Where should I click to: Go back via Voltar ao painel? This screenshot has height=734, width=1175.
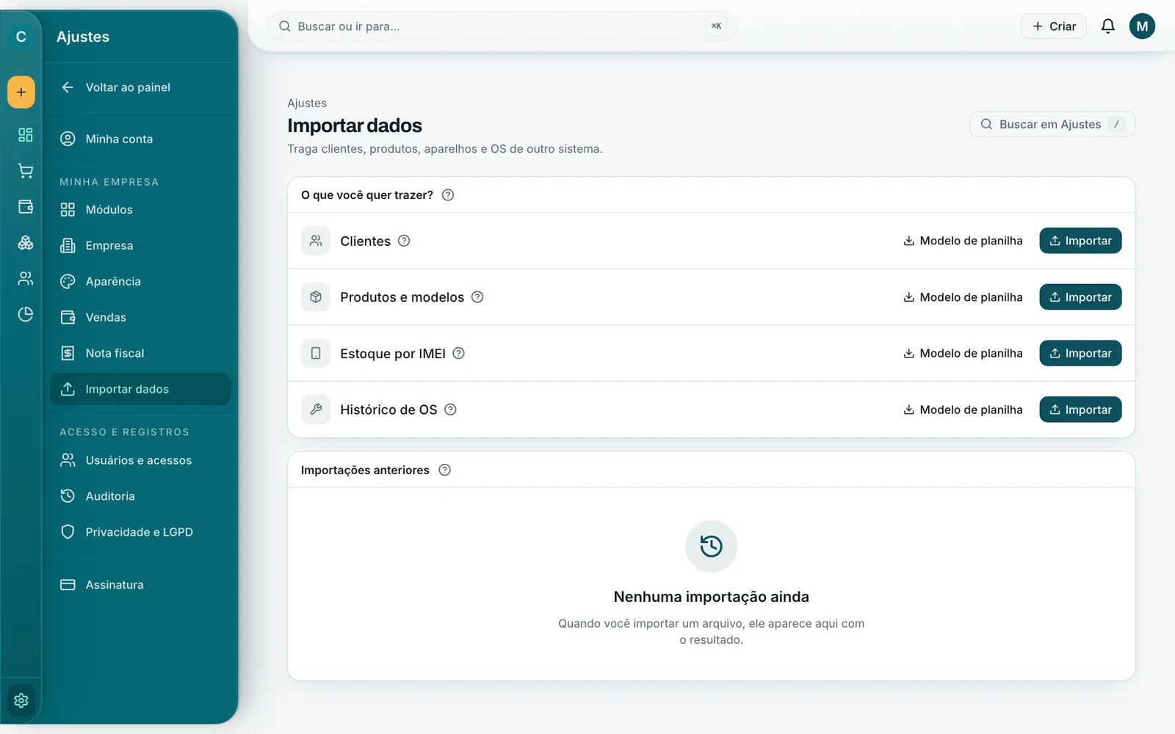140,87
